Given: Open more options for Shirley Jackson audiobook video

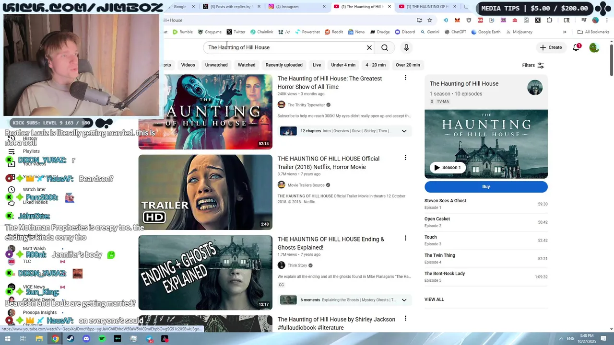Looking at the screenshot, I should pyautogui.click(x=405, y=319).
